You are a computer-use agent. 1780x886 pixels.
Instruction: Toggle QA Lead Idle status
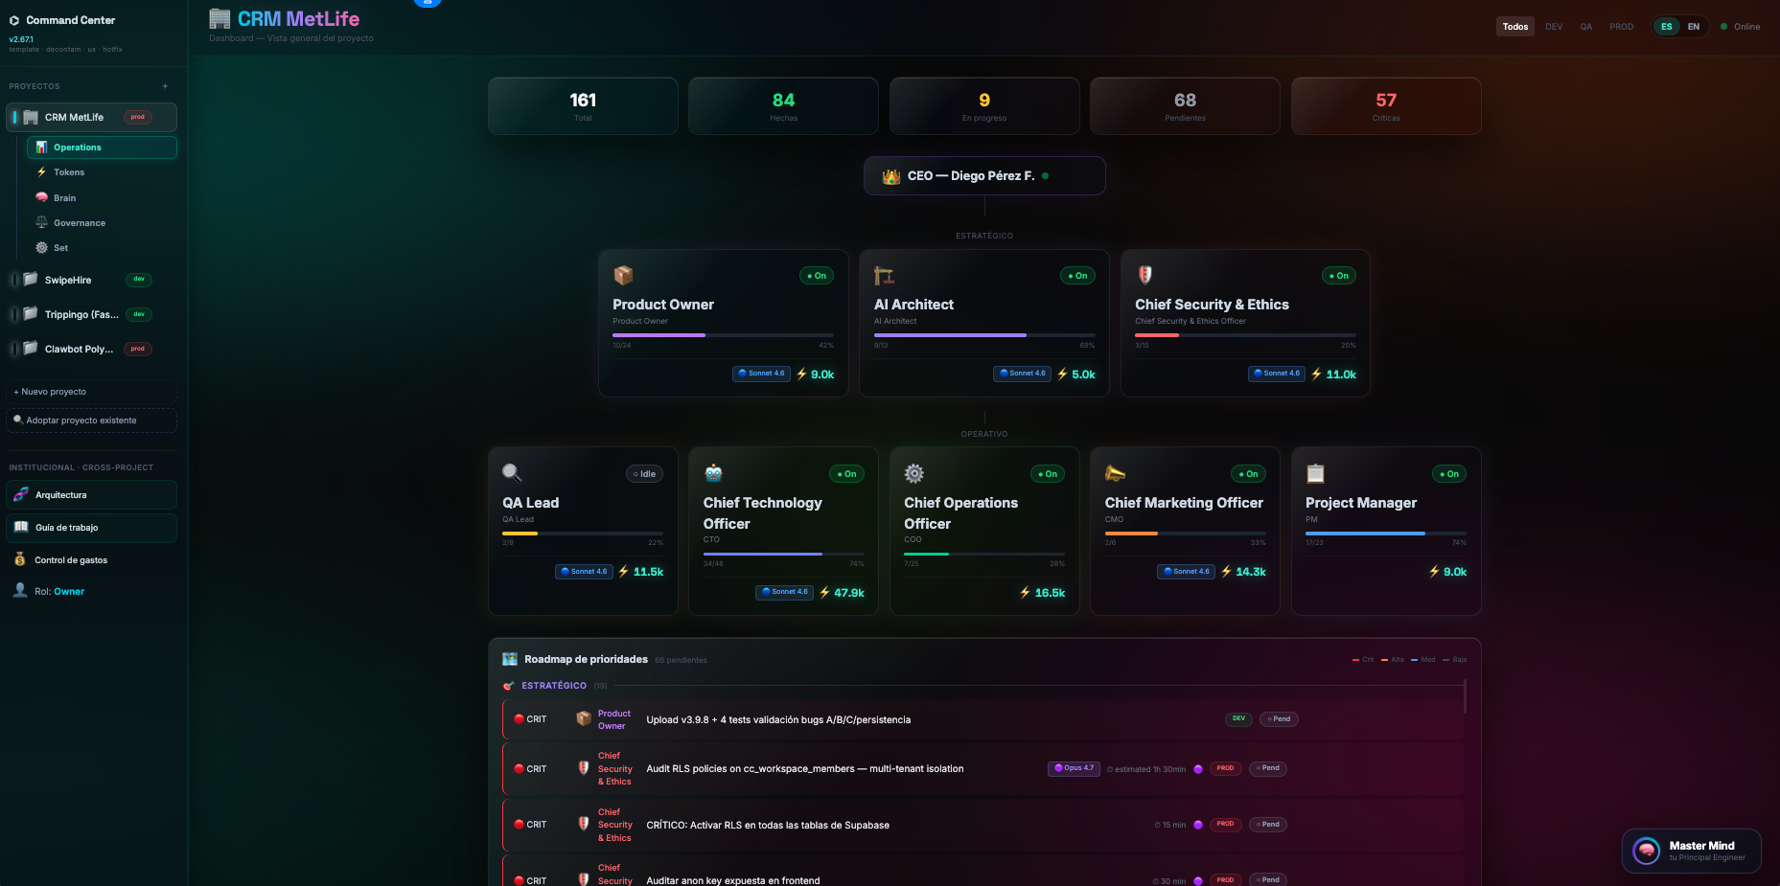click(645, 474)
